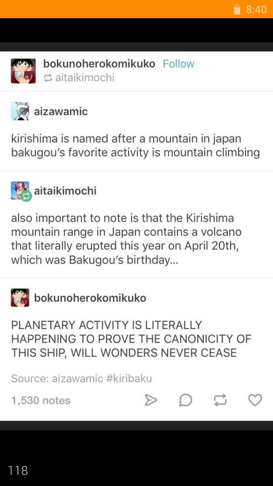
Task: Open the source link aizawamic
Action: point(78,378)
